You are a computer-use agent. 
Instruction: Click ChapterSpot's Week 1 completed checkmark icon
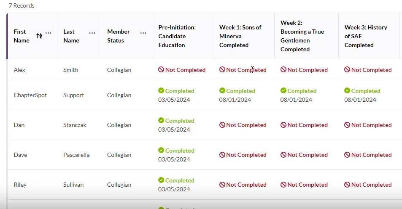[x=222, y=90]
